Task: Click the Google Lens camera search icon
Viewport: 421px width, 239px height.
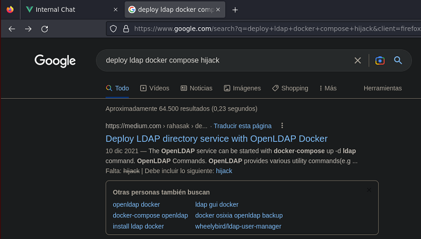Action: 379,60
